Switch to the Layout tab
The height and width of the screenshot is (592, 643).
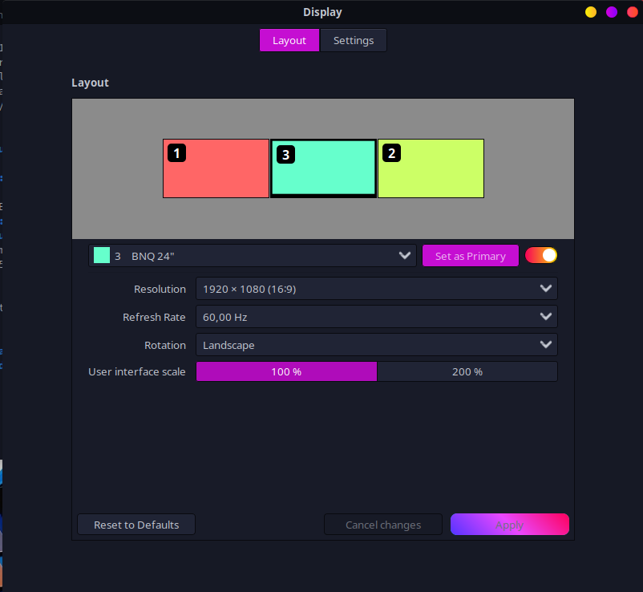click(x=289, y=40)
